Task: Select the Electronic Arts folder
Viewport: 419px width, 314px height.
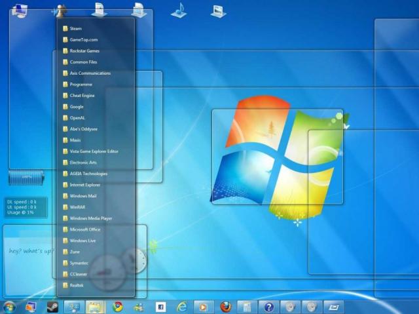Action: tap(80, 163)
